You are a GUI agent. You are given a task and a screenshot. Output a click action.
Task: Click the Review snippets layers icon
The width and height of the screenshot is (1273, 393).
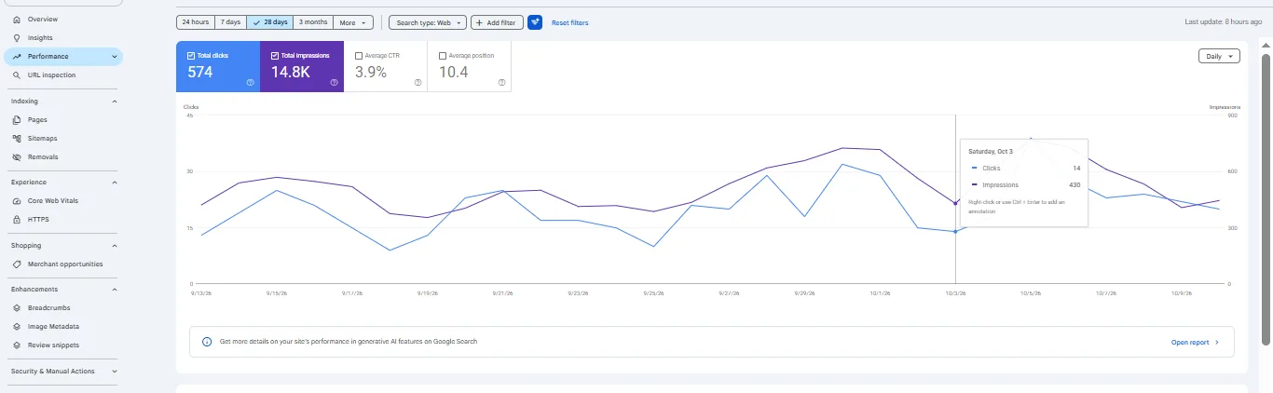(x=17, y=346)
